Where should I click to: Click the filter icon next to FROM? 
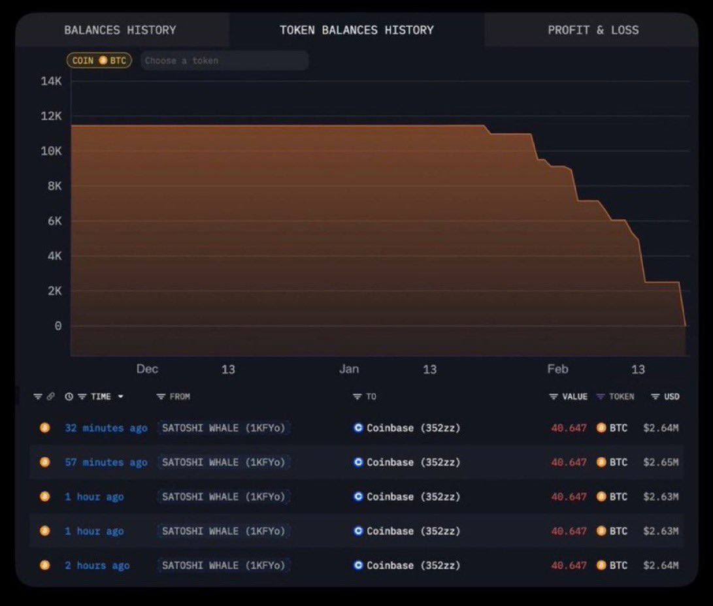(160, 396)
